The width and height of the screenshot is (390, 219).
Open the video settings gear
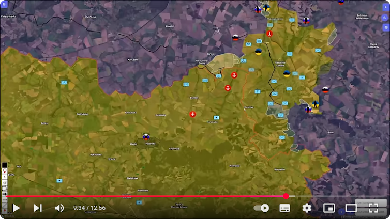click(307, 208)
